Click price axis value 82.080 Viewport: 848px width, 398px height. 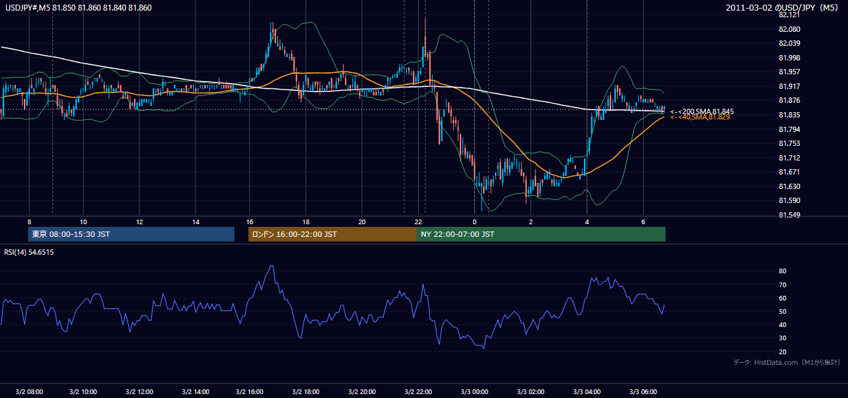pyautogui.click(x=790, y=29)
